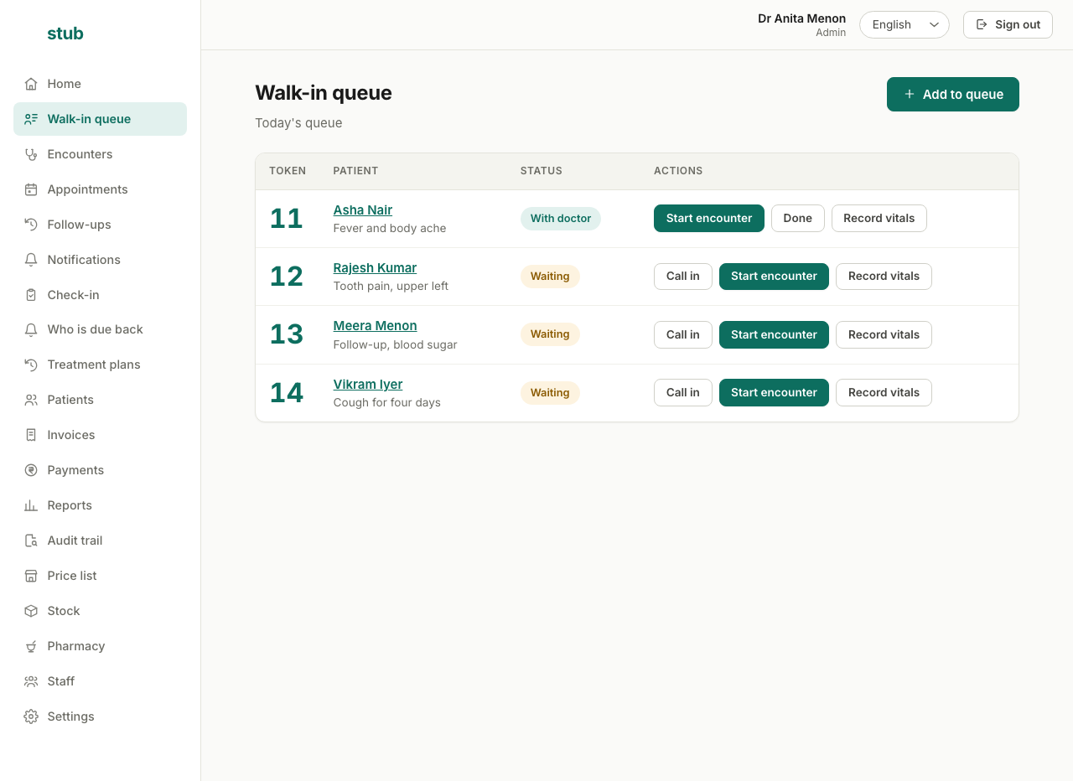Click the box icon next to Stock
This screenshot has width=1073, height=781.
pos(31,611)
